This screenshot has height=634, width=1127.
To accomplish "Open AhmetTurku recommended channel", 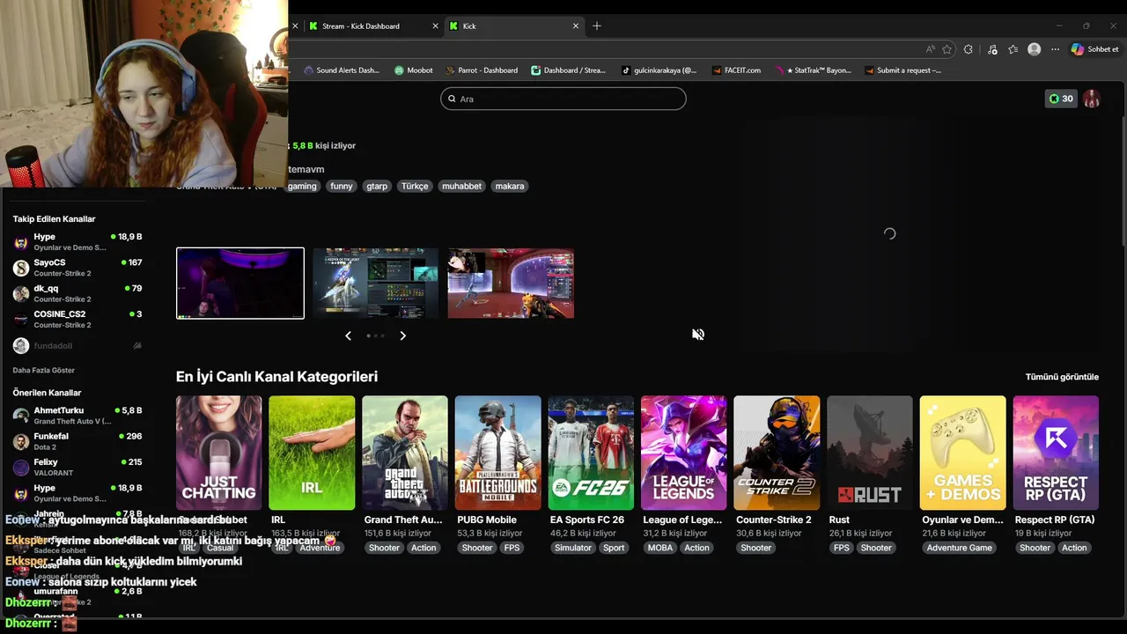I will coord(77,416).
